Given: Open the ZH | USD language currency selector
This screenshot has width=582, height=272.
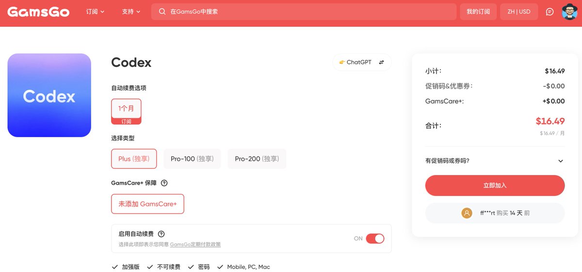Looking at the screenshot, I should pos(519,12).
